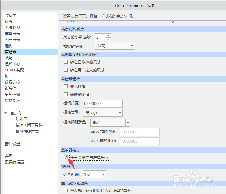Open 功能区 customization
Image resolution: width=226 pixels, height=194 pixels.
coord(21,119)
